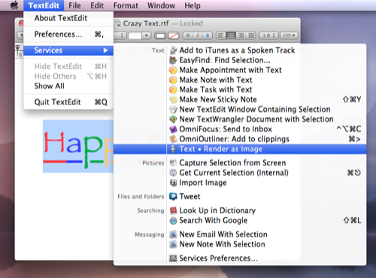Open the Edit menu
The height and width of the screenshot is (278, 376).
[97, 5]
